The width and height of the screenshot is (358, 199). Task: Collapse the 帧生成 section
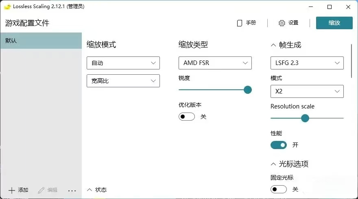pyautogui.click(x=273, y=45)
